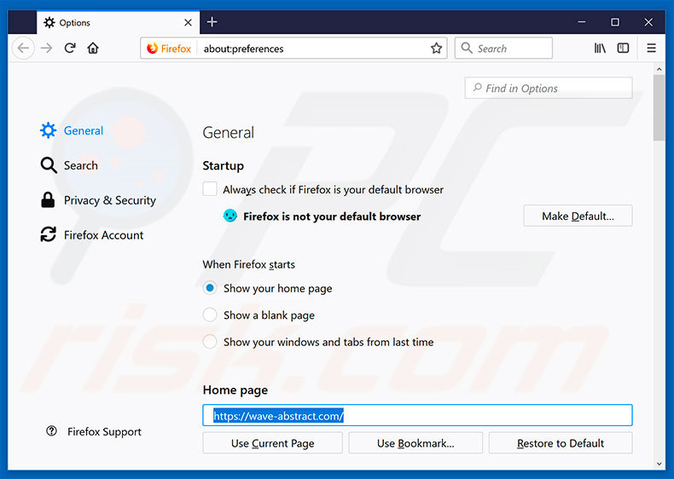674x479 pixels.
Task: Click the Back navigation arrow
Action: tap(23, 49)
